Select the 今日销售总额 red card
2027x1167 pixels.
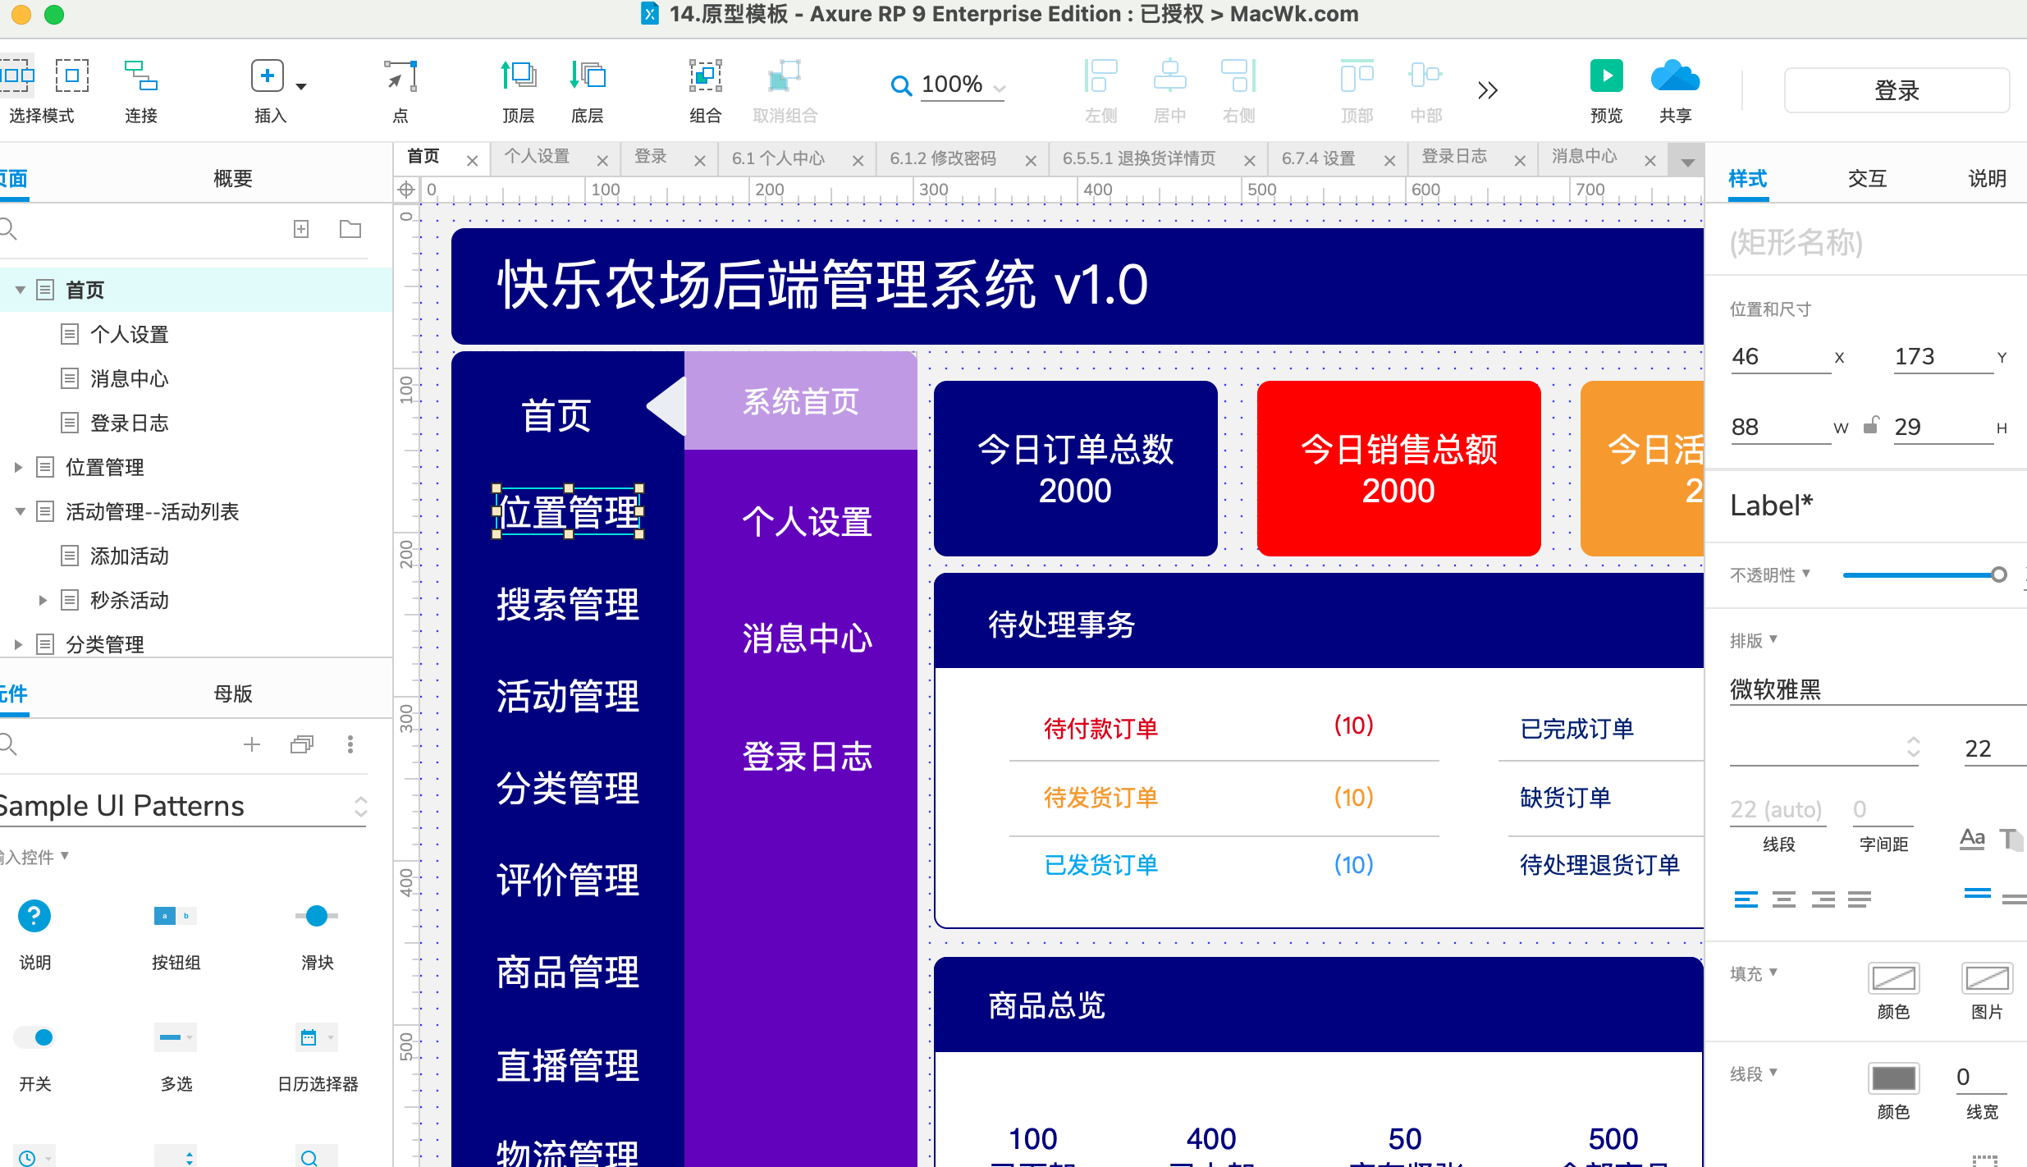pyautogui.click(x=1398, y=469)
